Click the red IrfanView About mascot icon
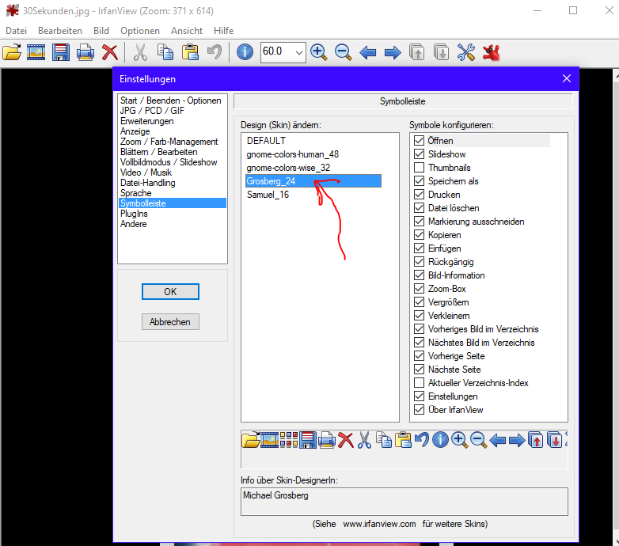 tap(491, 52)
